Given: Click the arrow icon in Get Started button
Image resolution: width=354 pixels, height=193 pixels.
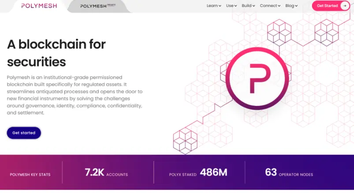Looking at the screenshot, I should coord(345,6).
